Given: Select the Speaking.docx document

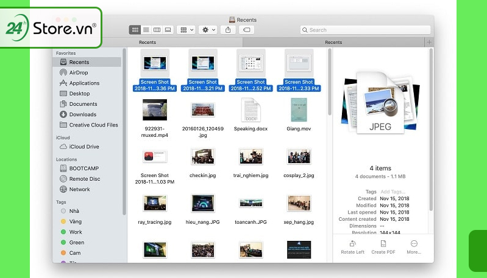Looking at the screenshot, I should click(251, 115).
